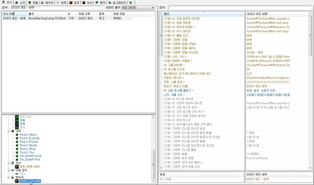
Task: Sort by the 개체 가족 column header
Action: coord(87,14)
